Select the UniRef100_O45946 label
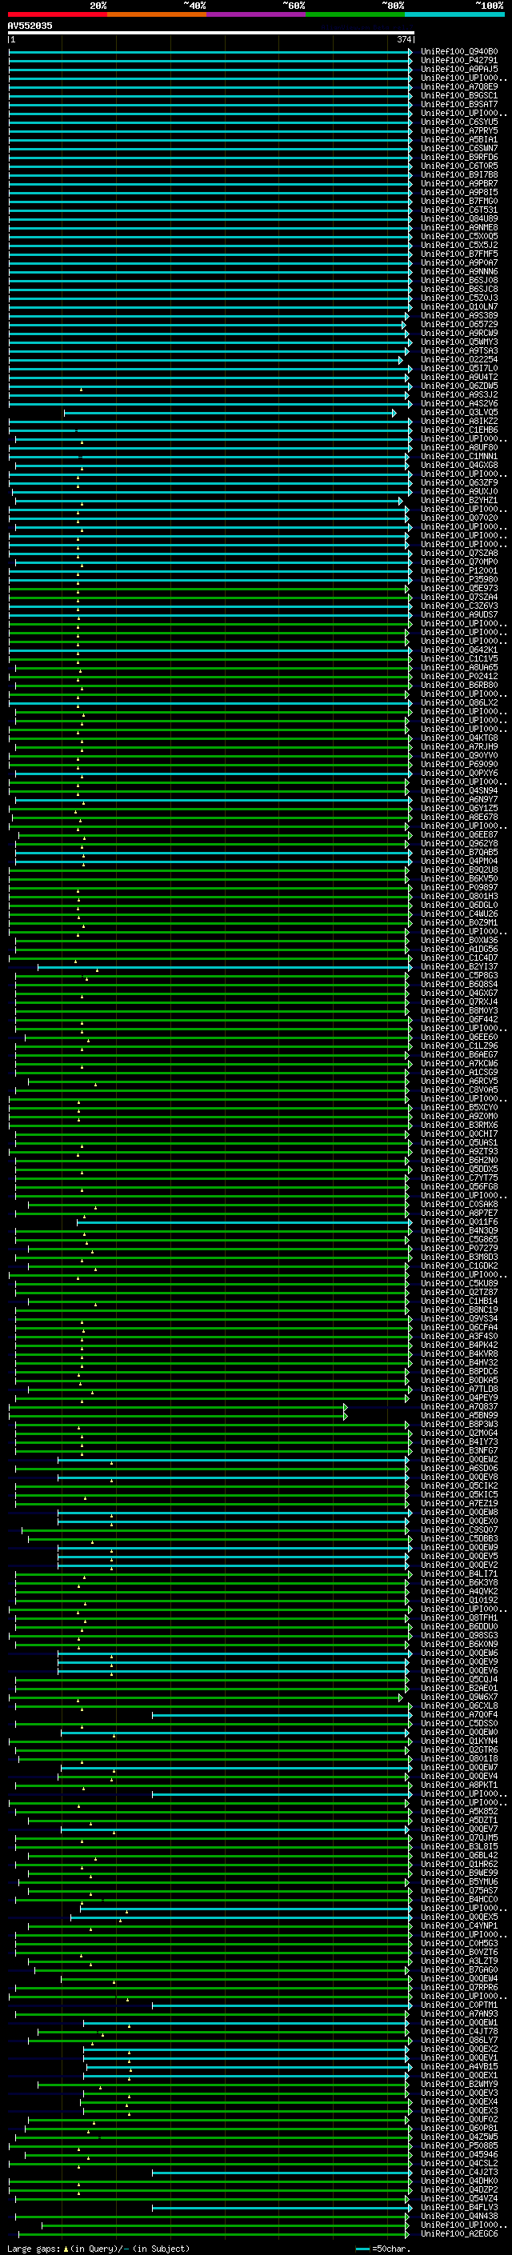This screenshot has width=512, height=2255. 459,2153
